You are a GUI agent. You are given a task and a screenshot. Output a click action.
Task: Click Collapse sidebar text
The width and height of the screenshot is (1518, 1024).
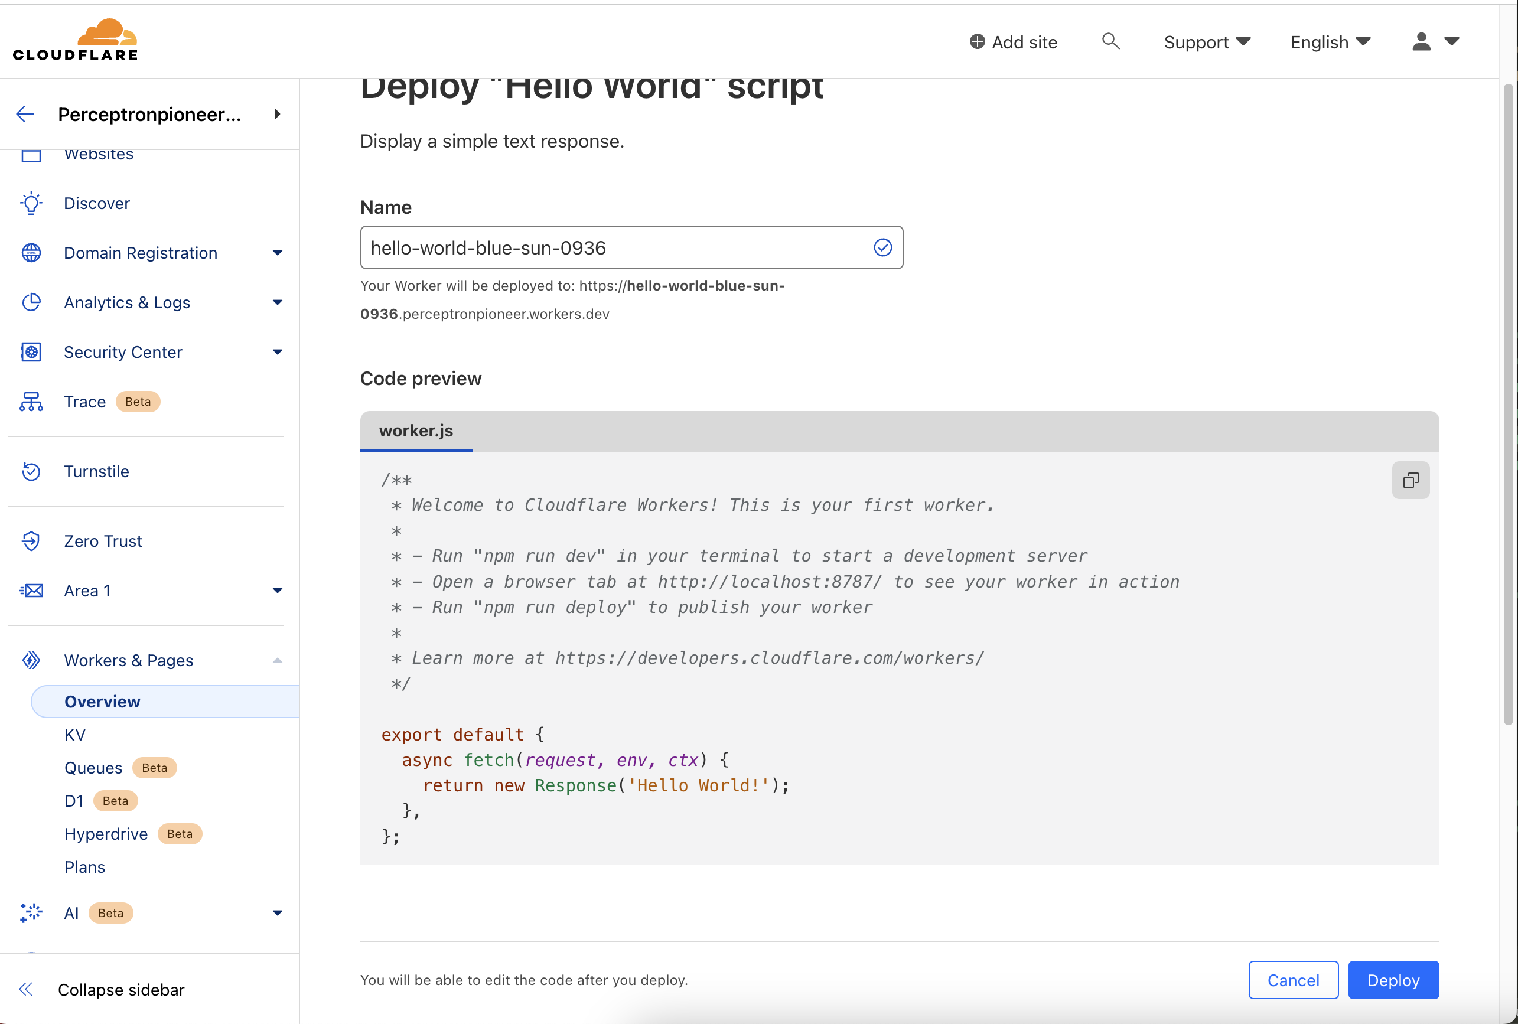click(122, 989)
